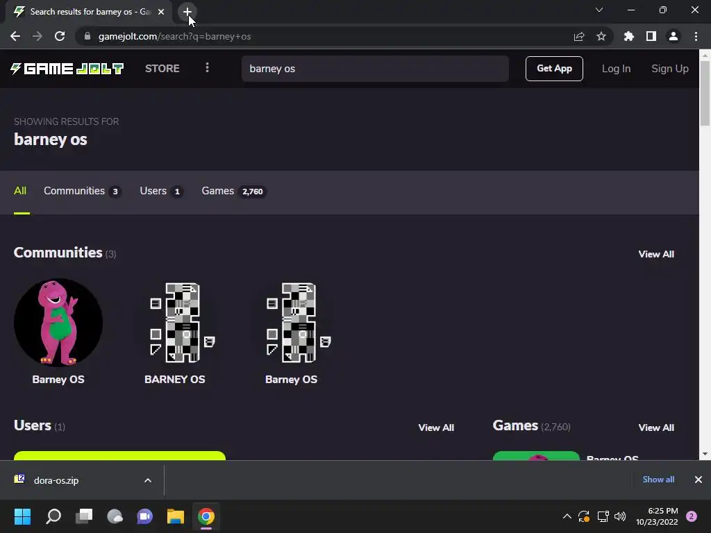Open the three-dot menu next to STORE
This screenshot has height=533, width=711.
207,67
